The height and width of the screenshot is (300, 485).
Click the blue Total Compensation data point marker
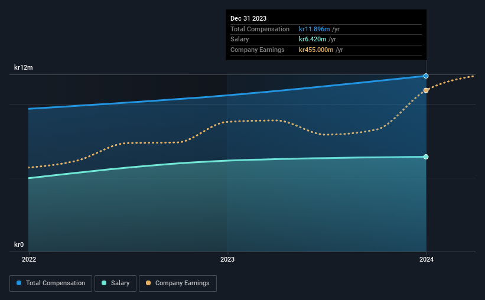click(x=426, y=76)
